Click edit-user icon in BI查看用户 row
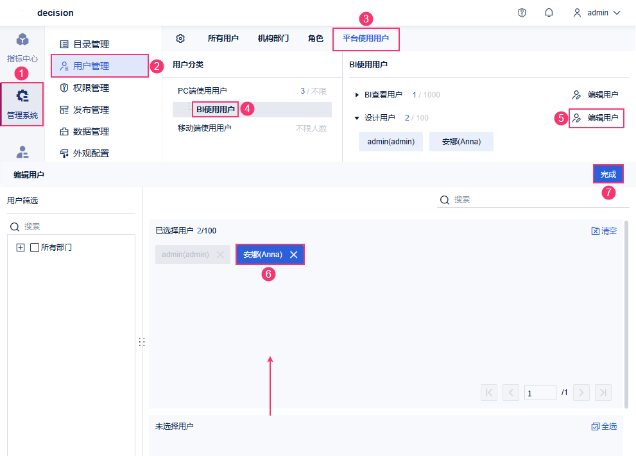The image size is (636, 456). (x=576, y=95)
